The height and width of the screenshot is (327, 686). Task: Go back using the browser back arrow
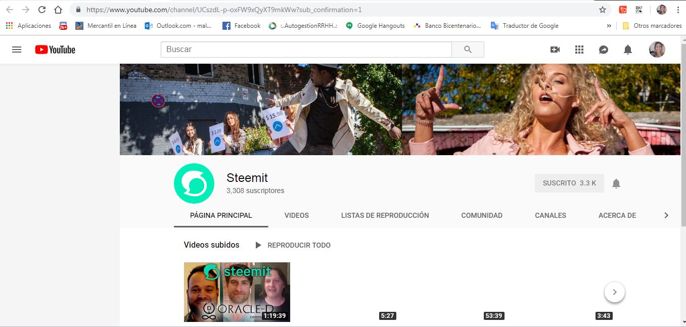point(10,10)
